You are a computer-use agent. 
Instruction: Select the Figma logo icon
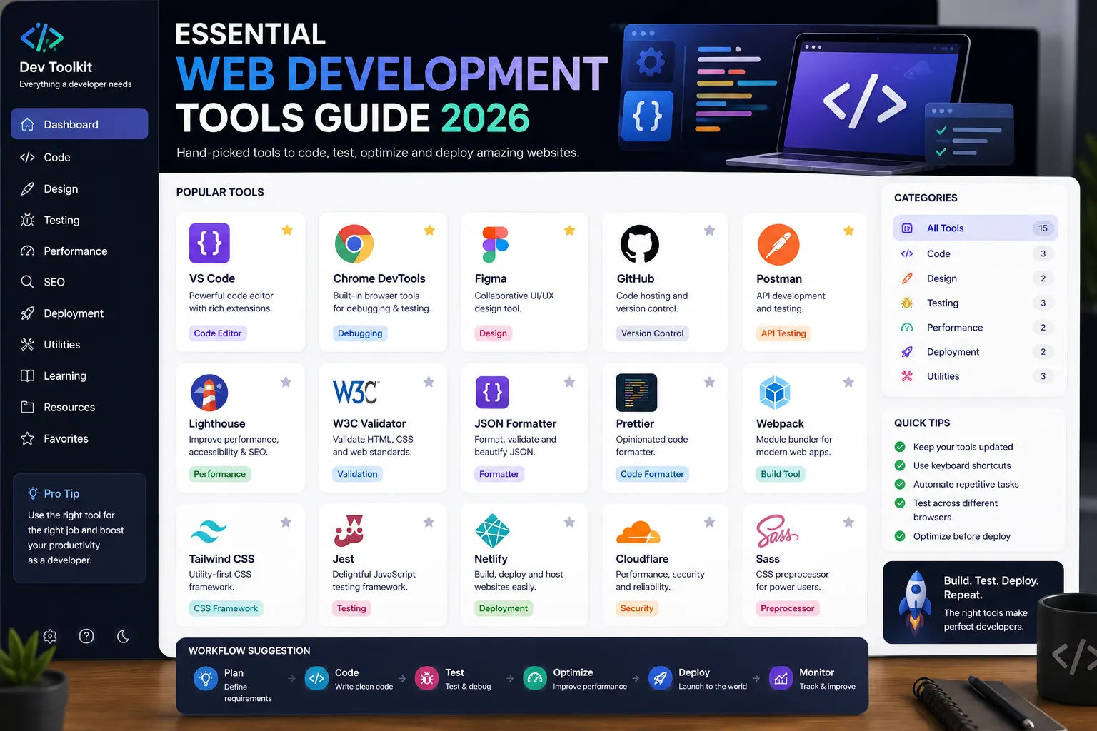tap(495, 244)
